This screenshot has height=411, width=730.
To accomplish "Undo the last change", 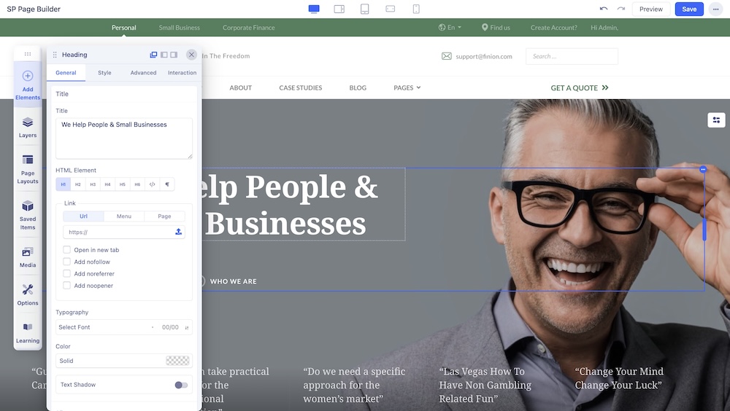I will tap(603, 9).
